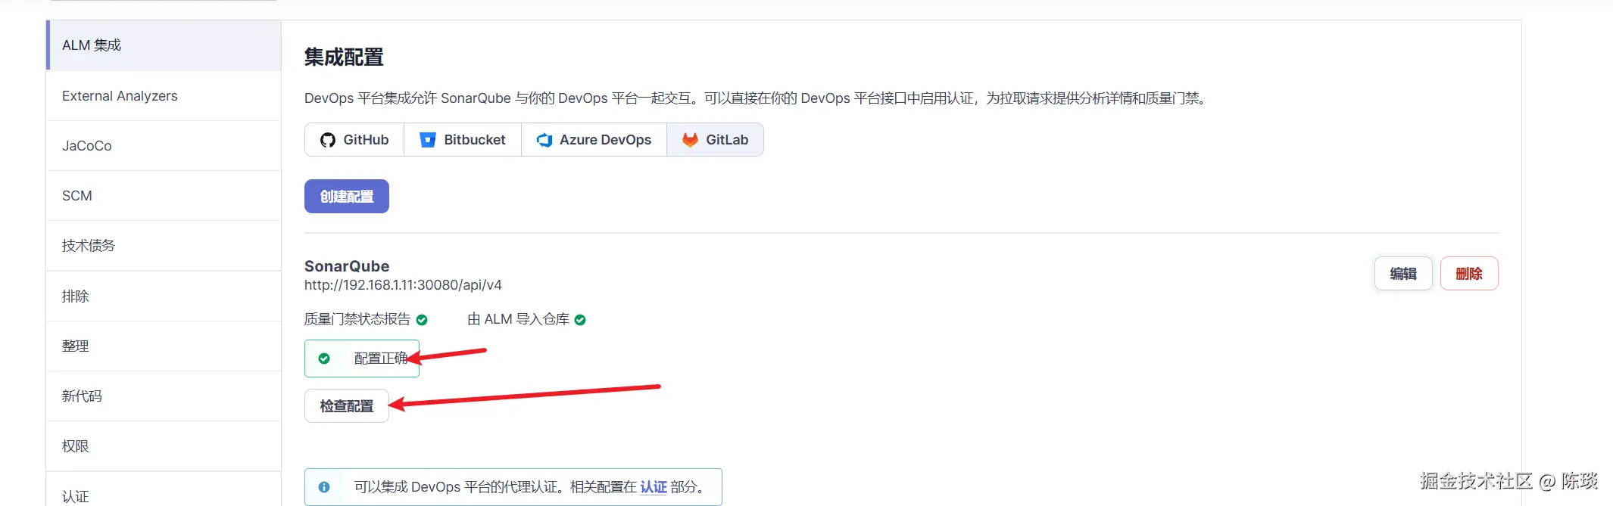Click the URL http://192.168.1.11:30080/api/v4
This screenshot has width=1613, height=506.
pos(403,285)
